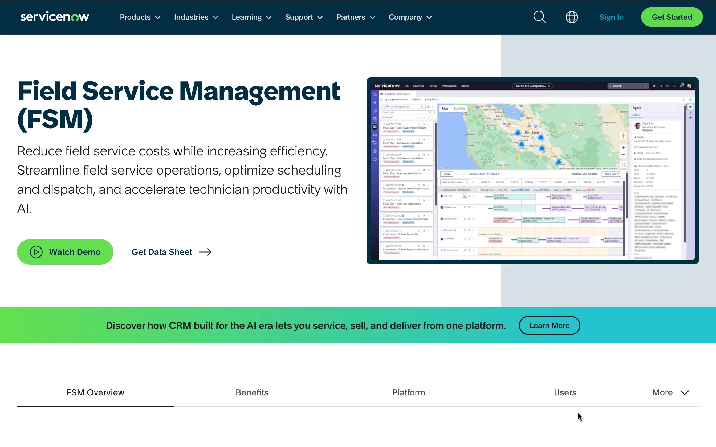716x447 pixels.
Task: Open the Support dropdown menu
Action: 304,17
